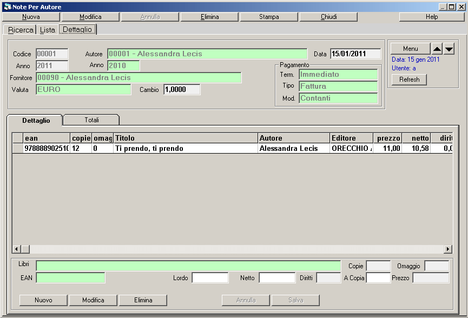Click the up arrow next to Menu

pos(437,49)
